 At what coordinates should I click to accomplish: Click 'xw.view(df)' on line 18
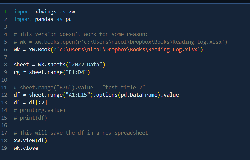click(30, 140)
